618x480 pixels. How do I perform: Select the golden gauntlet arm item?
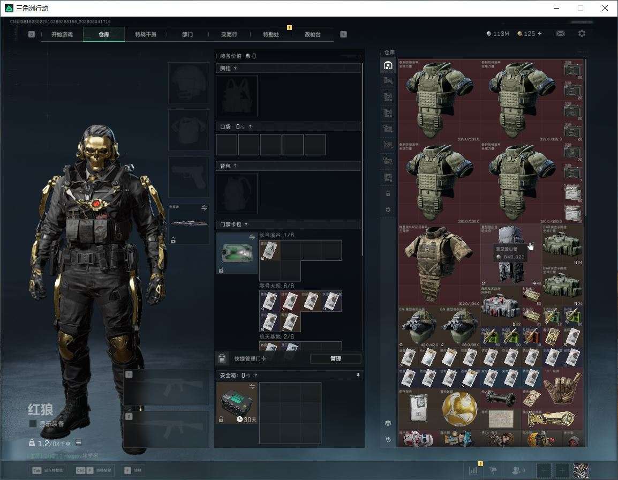pos(552,419)
